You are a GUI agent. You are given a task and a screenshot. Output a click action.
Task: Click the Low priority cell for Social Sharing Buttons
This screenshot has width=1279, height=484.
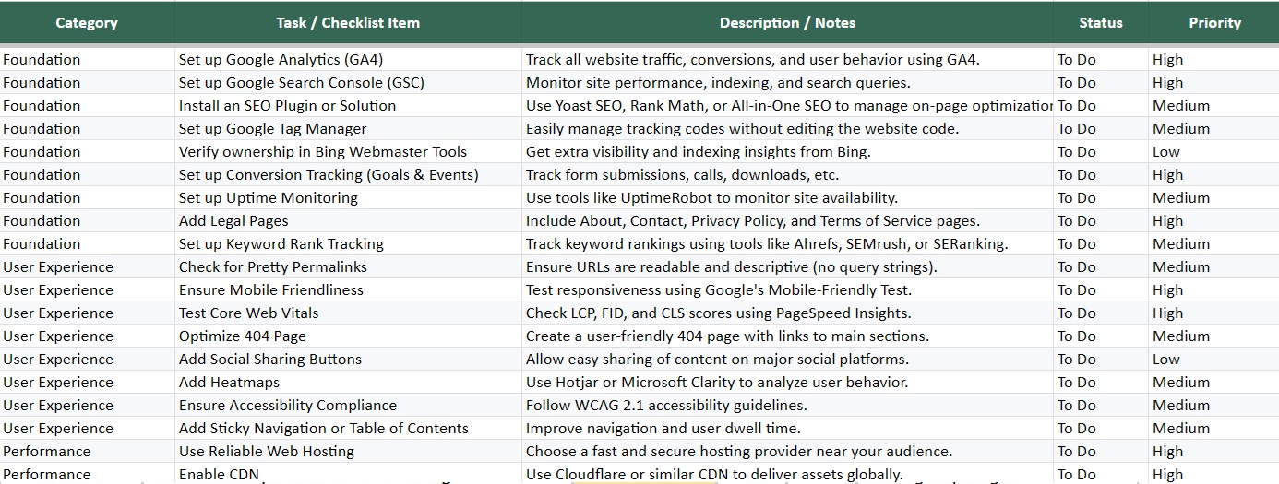(1166, 360)
